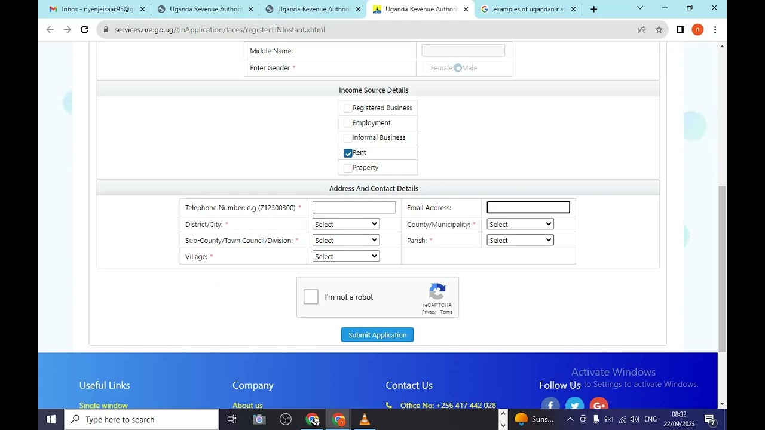Open tab search chevron
Image resolution: width=765 pixels, height=430 pixels.
click(x=640, y=8)
